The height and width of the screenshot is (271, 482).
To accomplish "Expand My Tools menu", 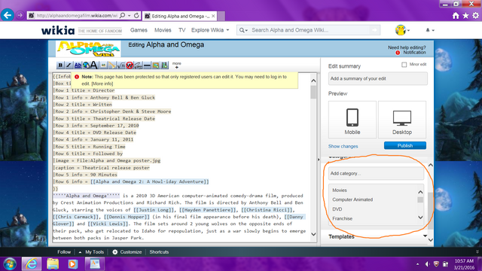I will [x=91, y=252].
